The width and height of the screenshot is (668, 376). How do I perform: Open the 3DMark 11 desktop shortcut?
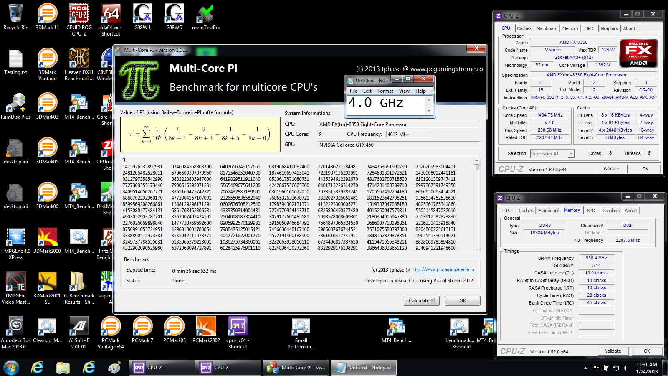tap(47, 14)
